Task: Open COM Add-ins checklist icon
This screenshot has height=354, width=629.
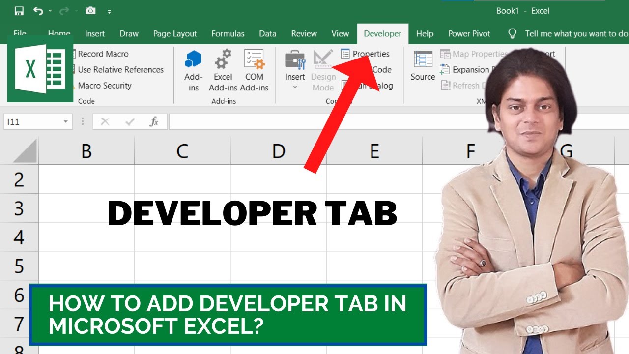Action: (254, 59)
